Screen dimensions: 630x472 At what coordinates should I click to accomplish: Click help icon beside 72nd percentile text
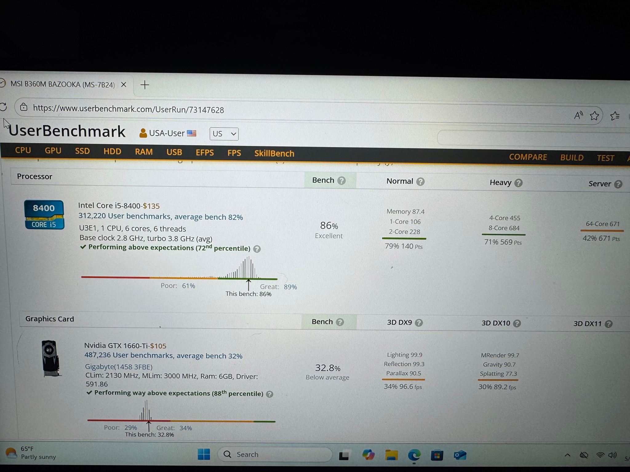coord(257,249)
